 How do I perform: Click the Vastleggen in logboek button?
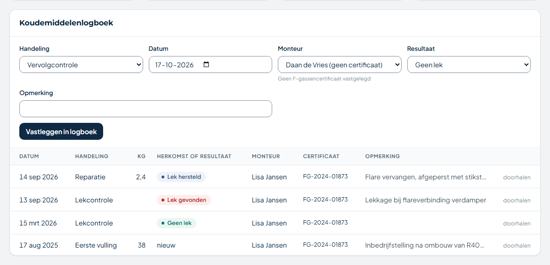(61, 131)
